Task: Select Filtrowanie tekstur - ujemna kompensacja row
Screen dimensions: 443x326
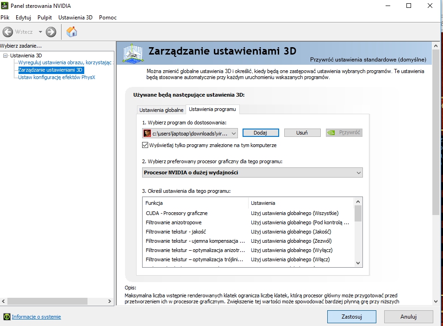Action: click(x=248, y=241)
